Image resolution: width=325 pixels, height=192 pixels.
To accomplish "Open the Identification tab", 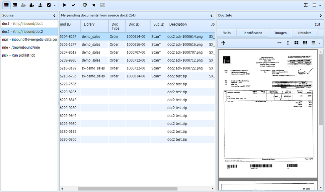I will coord(252,33).
